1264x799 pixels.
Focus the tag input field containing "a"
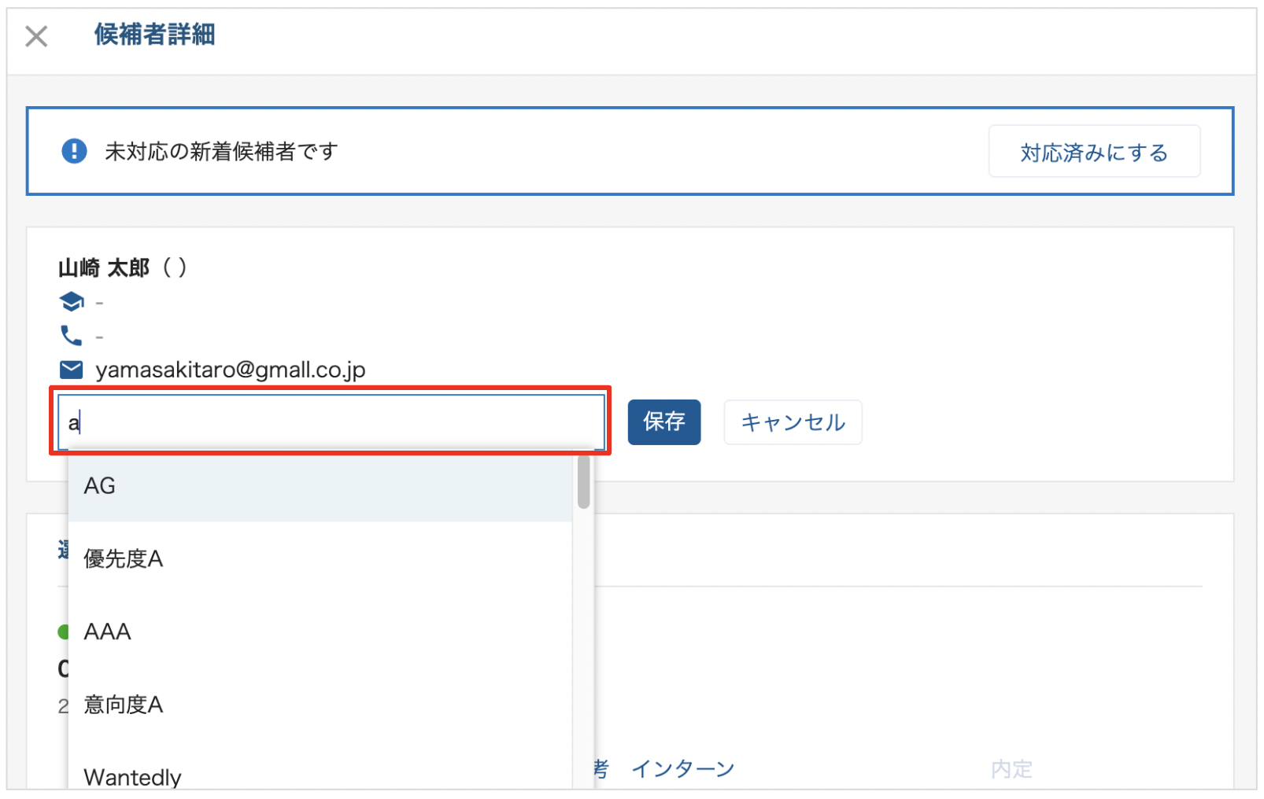(331, 422)
